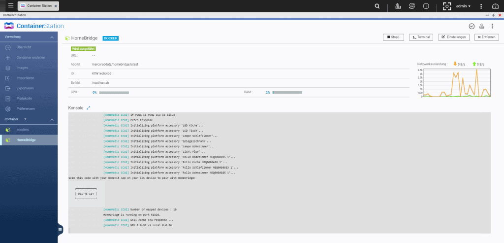
Task: Click the line 'Homebridge is running on port 51826'
Action: 132,215
